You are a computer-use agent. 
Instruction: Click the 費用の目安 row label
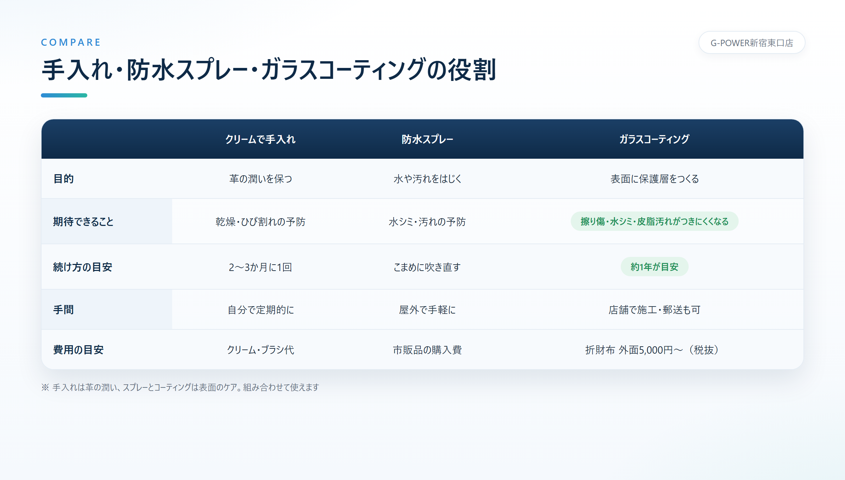[78, 350]
